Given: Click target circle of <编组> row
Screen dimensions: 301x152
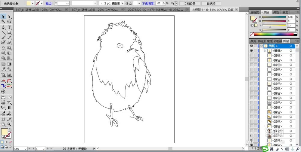Looking at the screenshot, I should click(x=291, y=50).
